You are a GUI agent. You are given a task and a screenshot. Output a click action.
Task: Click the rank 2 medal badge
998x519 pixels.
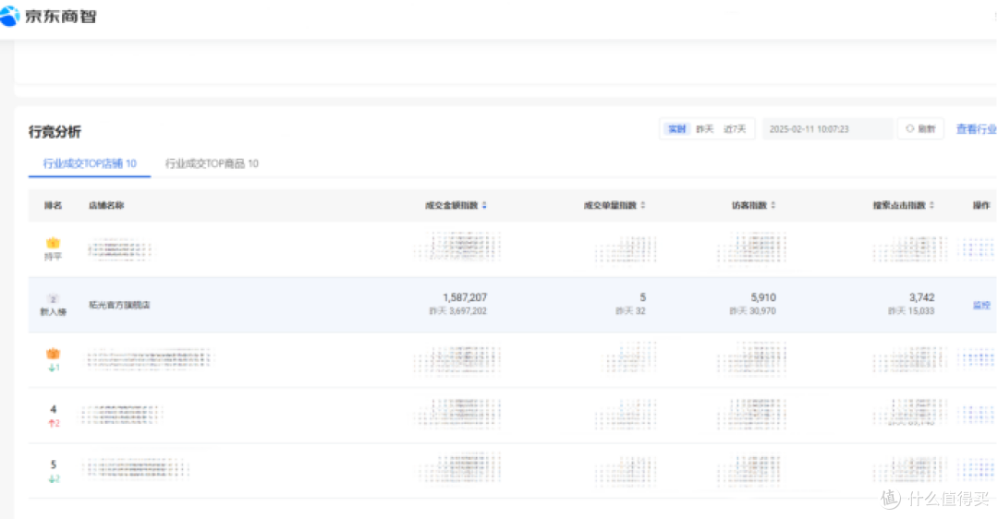pos(53,298)
